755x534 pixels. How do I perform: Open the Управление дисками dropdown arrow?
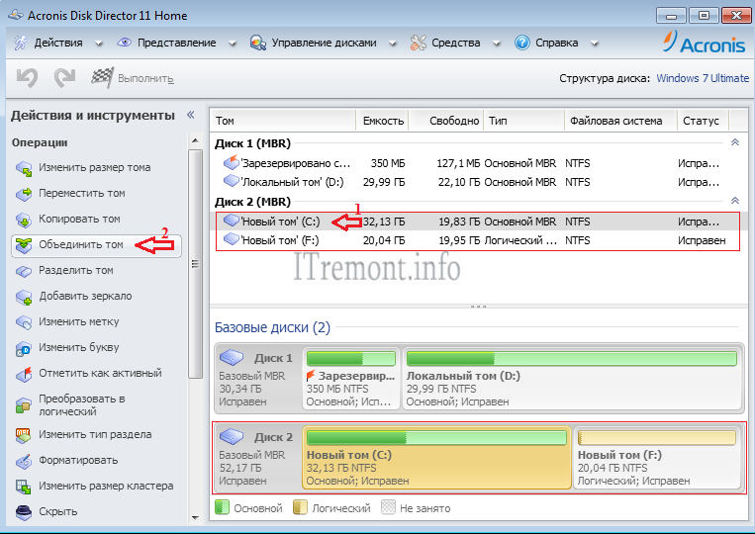coord(393,44)
